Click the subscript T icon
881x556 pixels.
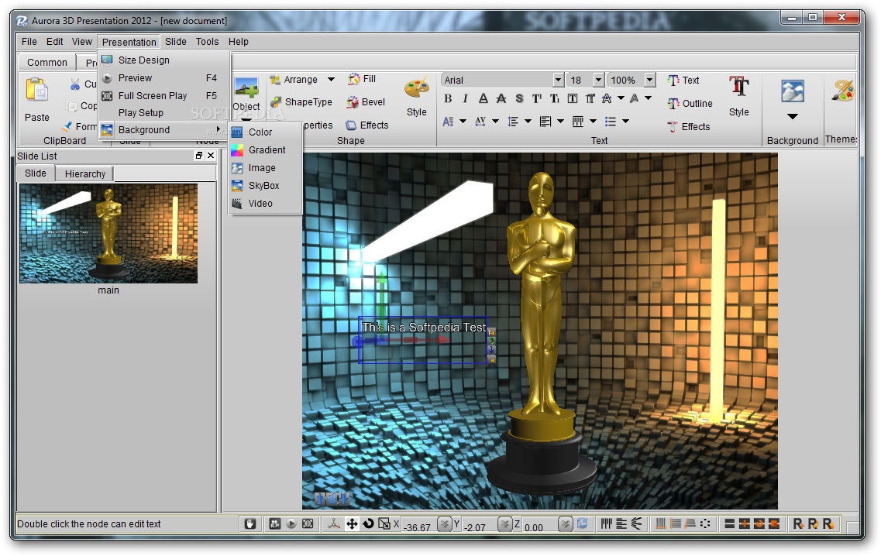click(555, 99)
